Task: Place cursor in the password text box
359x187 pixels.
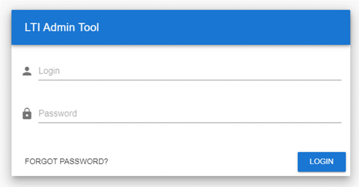Action: click(189, 113)
